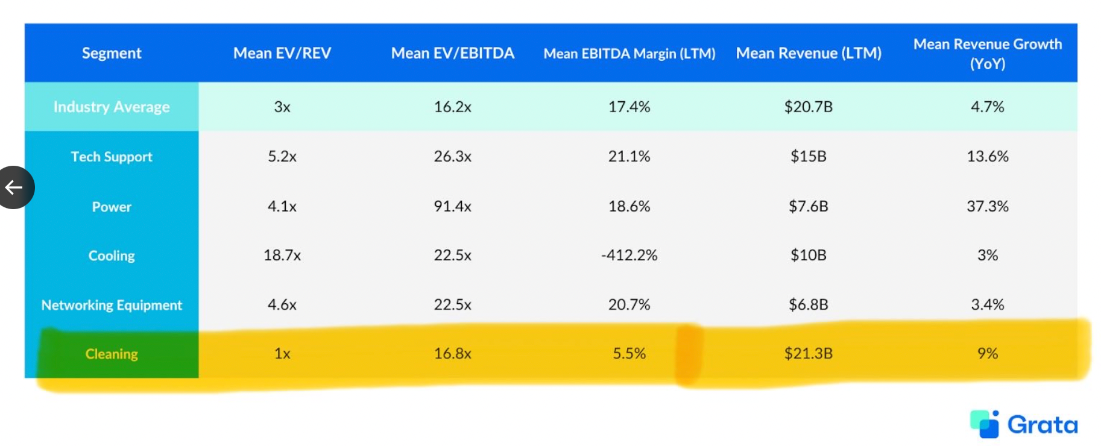Click the Mean Revenue (LTM) header

pos(808,54)
